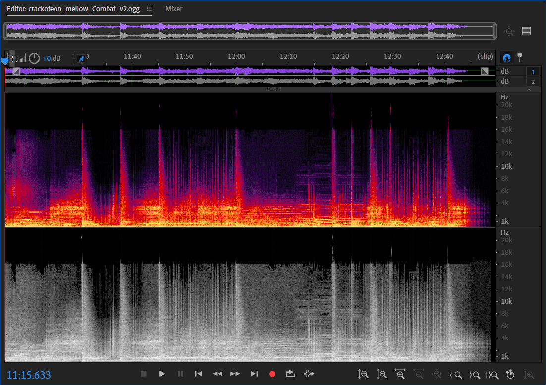This screenshot has width=546, height=385.
Task: Click the 1k mark on upper frequency scale
Action: pyautogui.click(x=504, y=221)
